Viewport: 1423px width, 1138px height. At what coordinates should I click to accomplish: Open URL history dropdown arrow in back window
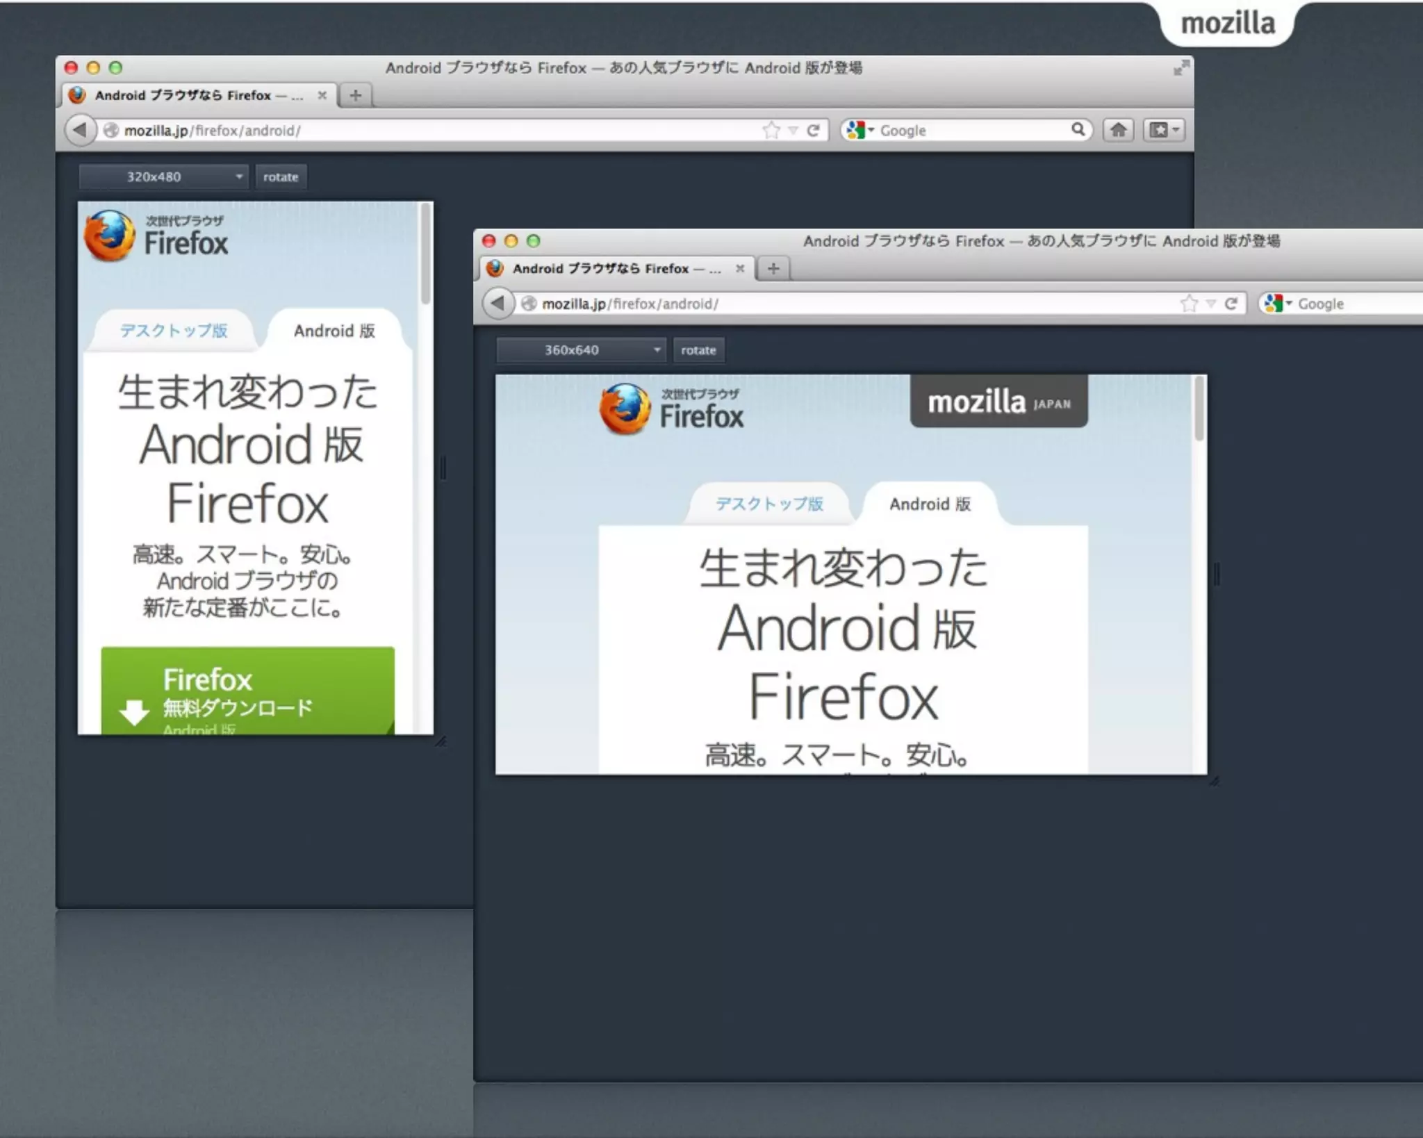pos(793,130)
